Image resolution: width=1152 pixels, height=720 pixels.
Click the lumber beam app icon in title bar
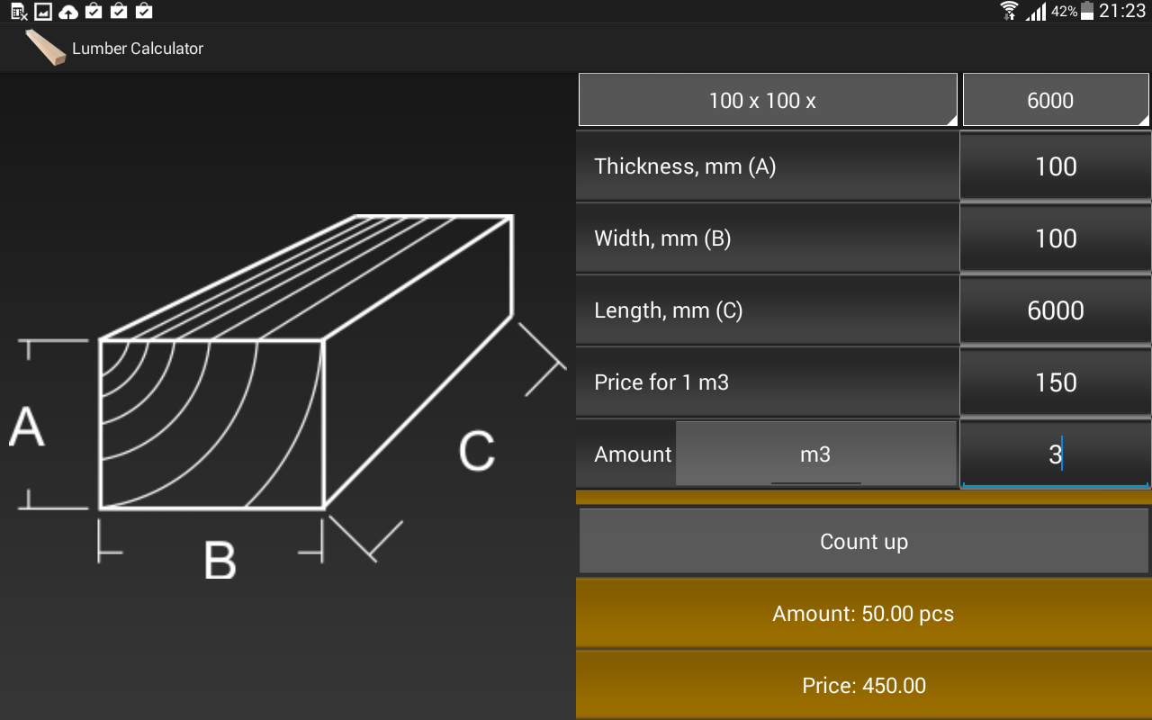44,47
